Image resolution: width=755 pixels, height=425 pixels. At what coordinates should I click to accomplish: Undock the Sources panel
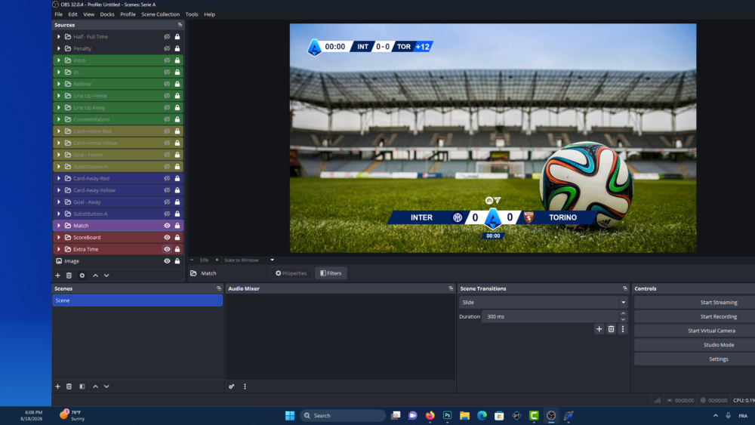pyautogui.click(x=180, y=25)
